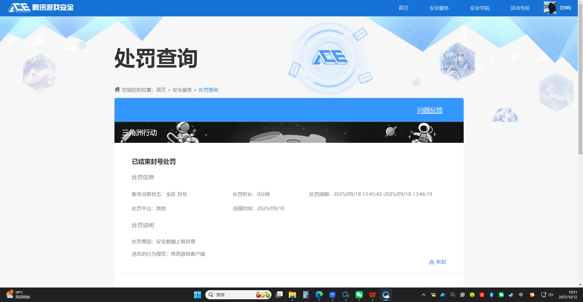583x302 pixels.
Task: Open WeChat from the taskbar
Action: [359, 294]
